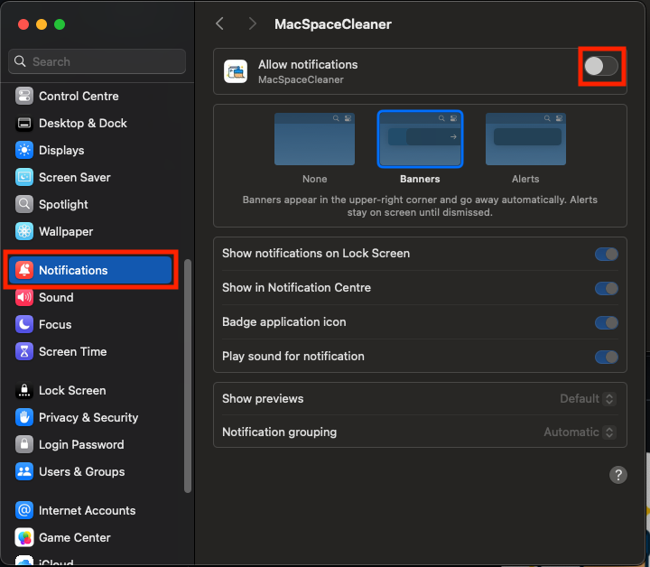Click the green full-screen window button

coord(60,24)
